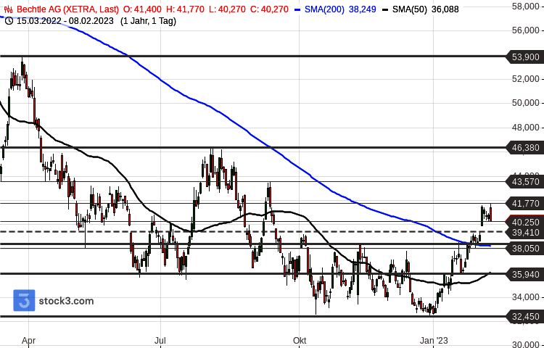Click the 39,410 dashed level label

[525, 232]
